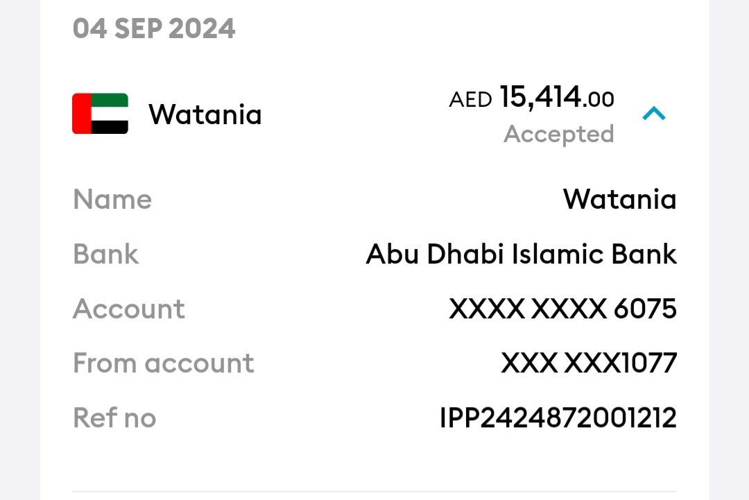Collapse the Watania transaction details chevron
Viewport: 749px width, 500px height.
[x=654, y=114]
